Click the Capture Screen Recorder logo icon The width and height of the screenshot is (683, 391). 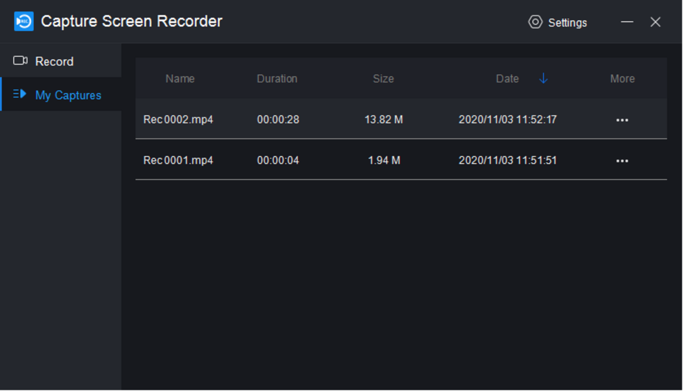point(23,22)
